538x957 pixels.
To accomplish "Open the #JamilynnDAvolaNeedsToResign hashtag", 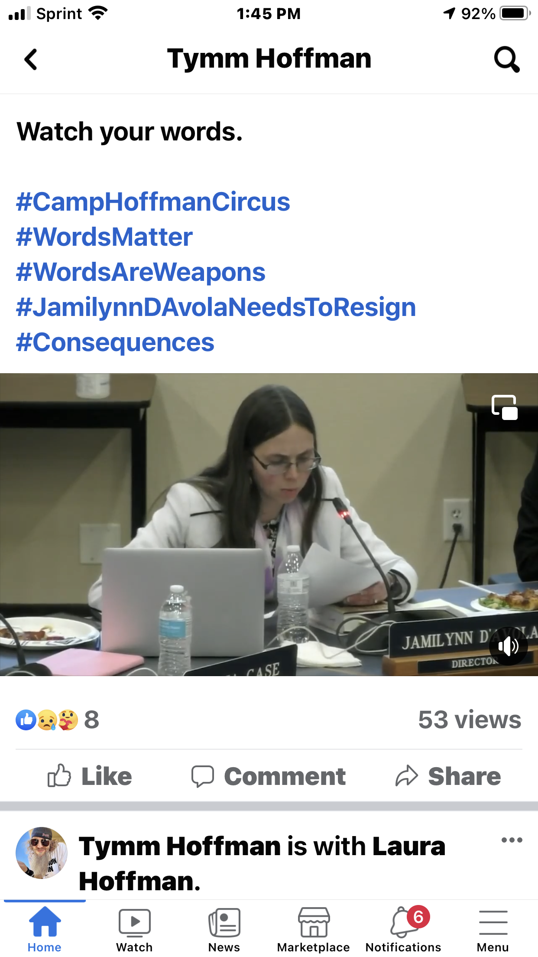I will pyautogui.click(x=216, y=307).
